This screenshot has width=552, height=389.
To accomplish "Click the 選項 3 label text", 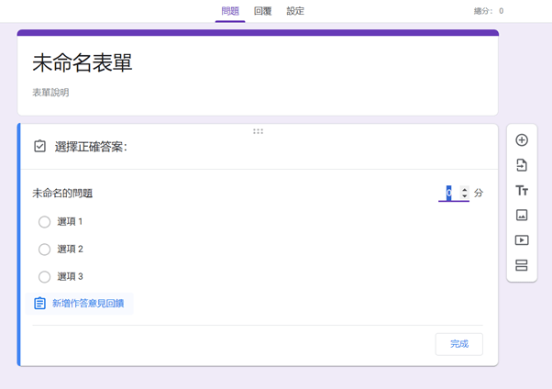I will point(70,276).
